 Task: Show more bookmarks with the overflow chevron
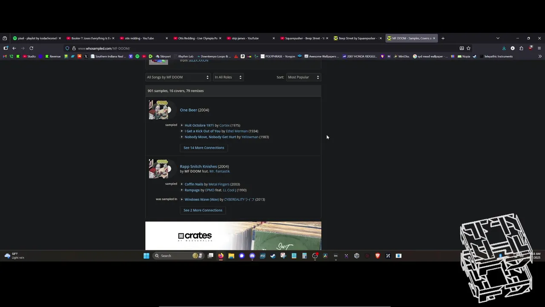540,56
